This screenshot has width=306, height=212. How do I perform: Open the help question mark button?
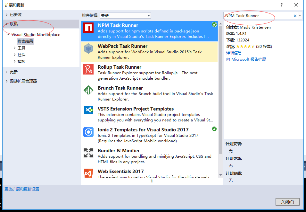click(282, 5)
